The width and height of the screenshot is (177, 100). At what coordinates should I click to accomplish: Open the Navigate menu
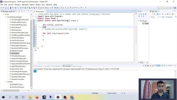[x=25, y=5]
